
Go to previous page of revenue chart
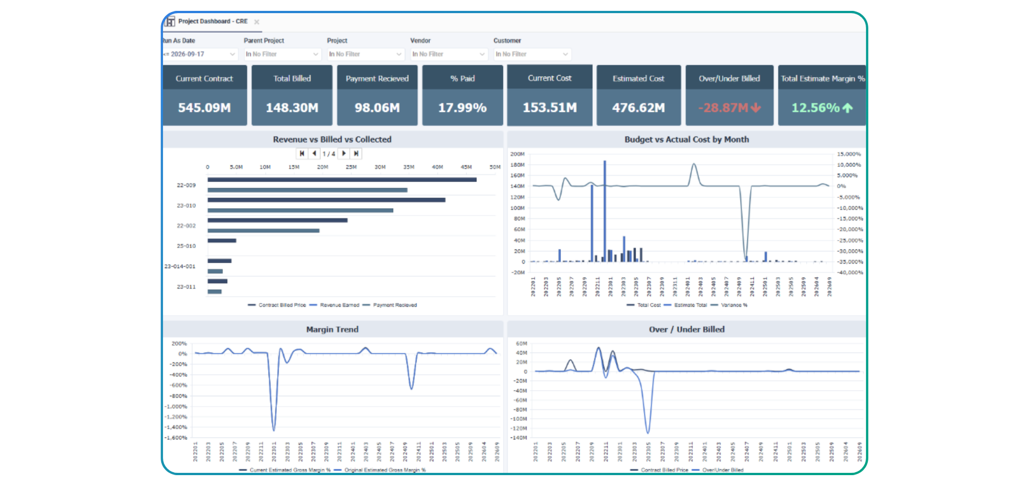click(x=314, y=153)
